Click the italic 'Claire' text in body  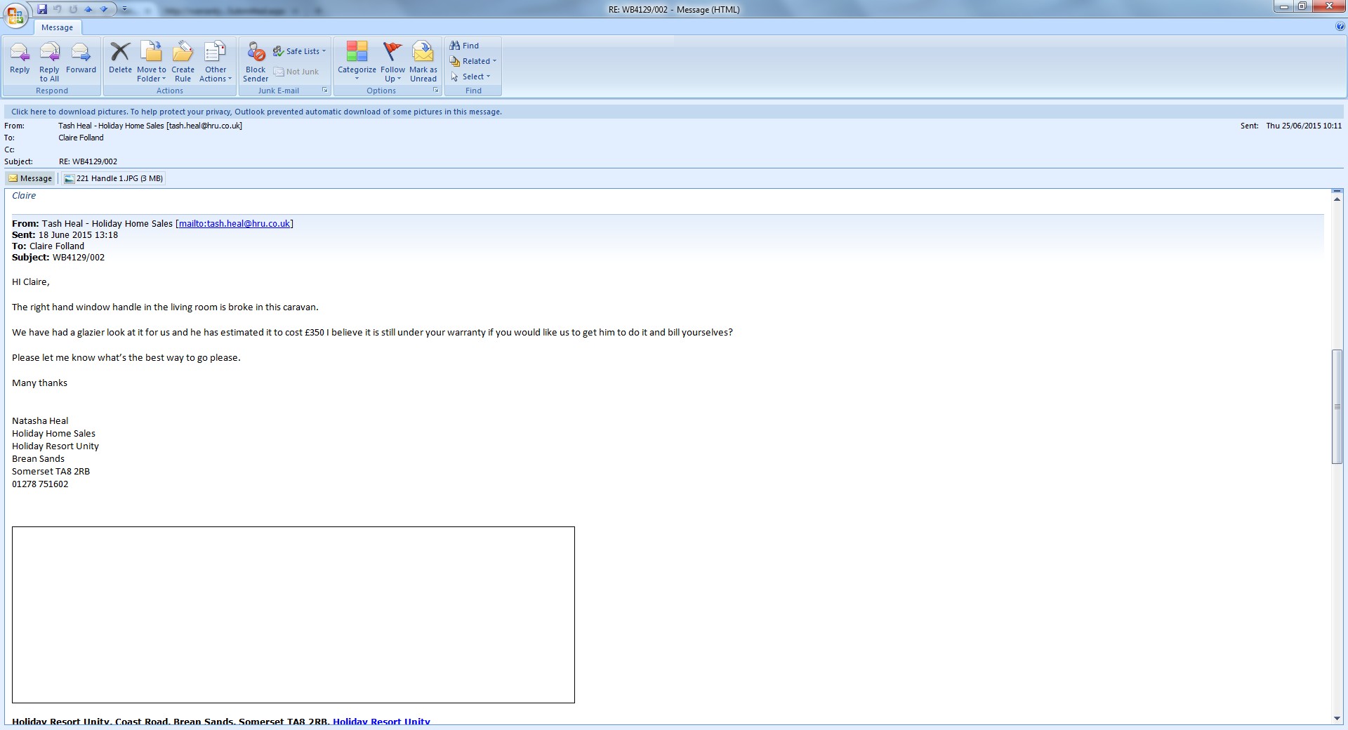(x=24, y=196)
